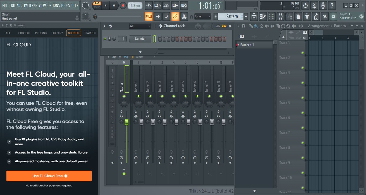Open the Piano roll view icon
Viewport: 366px width, 195px height.
coord(263,17)
